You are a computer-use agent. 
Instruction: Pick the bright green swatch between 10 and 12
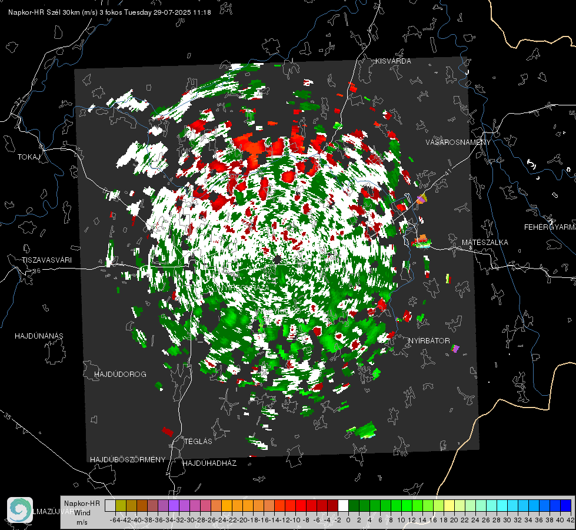[x=407, y=506]
